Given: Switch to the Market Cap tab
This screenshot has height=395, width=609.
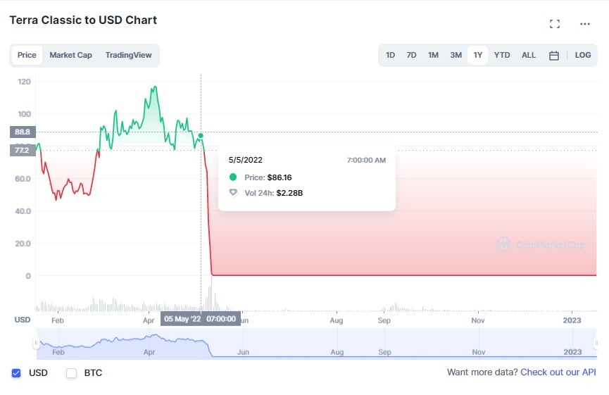Looking at the screenshot, I should click(70, 55).
